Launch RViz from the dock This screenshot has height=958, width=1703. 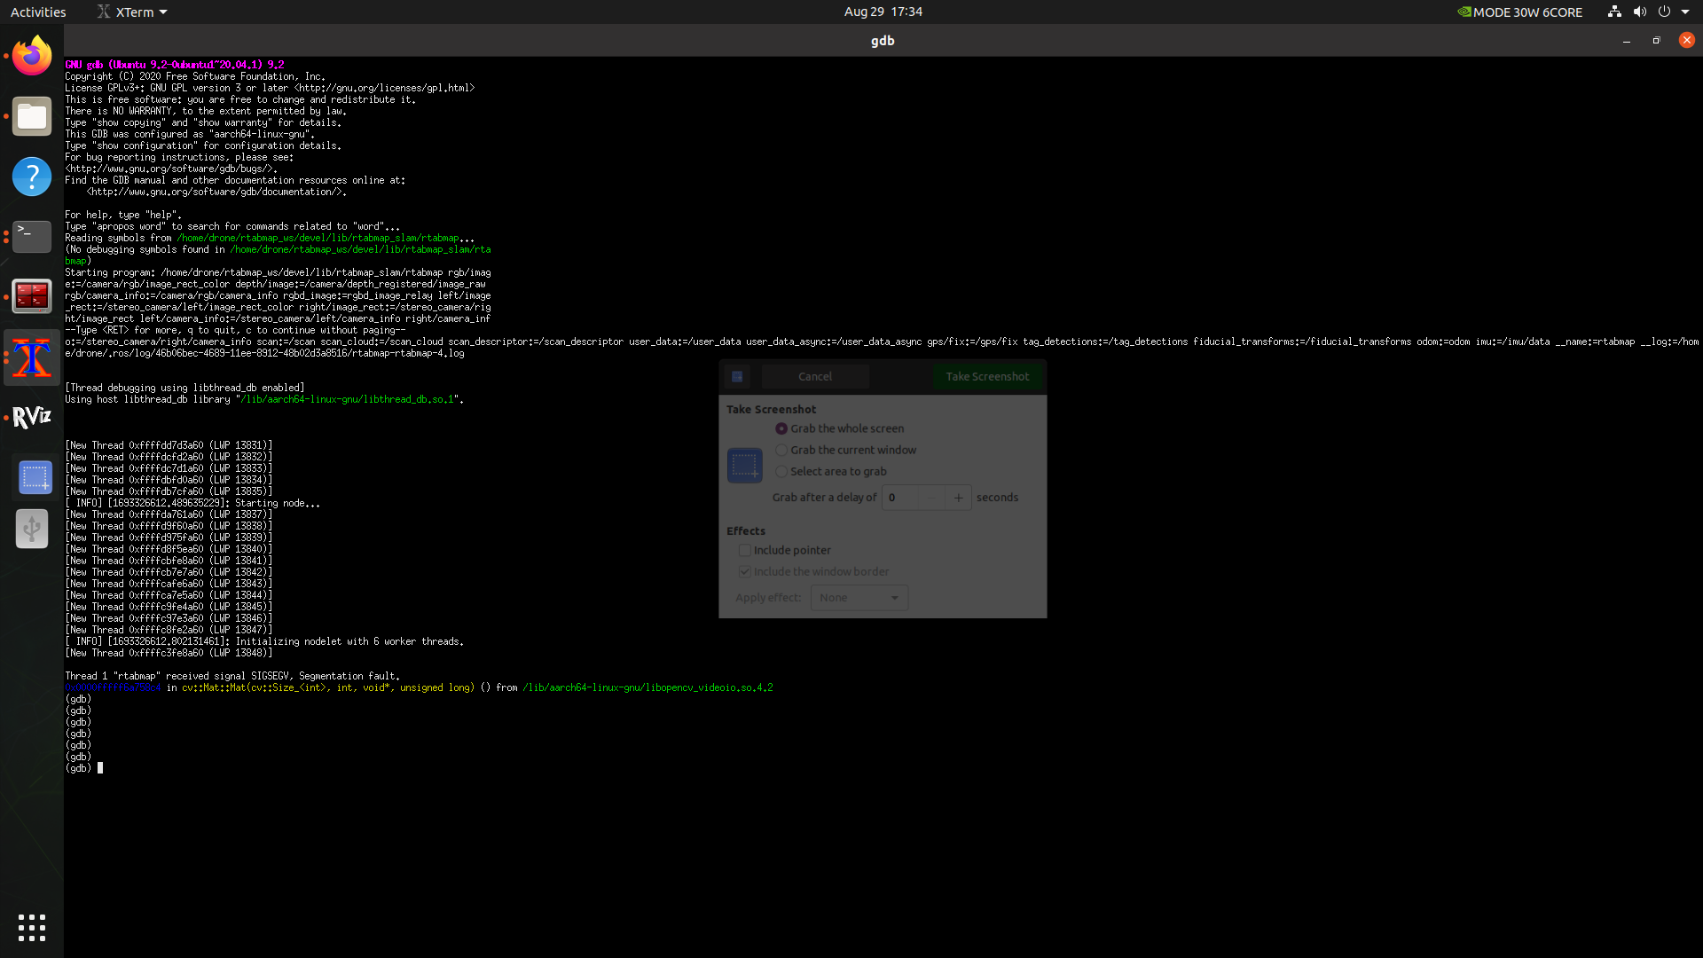click(31, 417)
